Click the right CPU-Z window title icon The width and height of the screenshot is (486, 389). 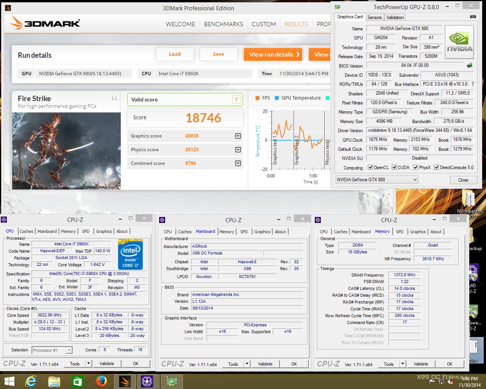[x=318, y=220]
